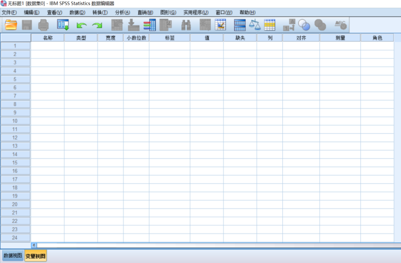Open the 数据(D) menu
401x263 pixels.
[77, 12]
